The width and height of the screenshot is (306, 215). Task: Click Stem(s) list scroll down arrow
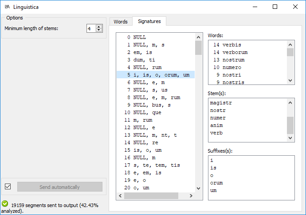tap(290, 138)
